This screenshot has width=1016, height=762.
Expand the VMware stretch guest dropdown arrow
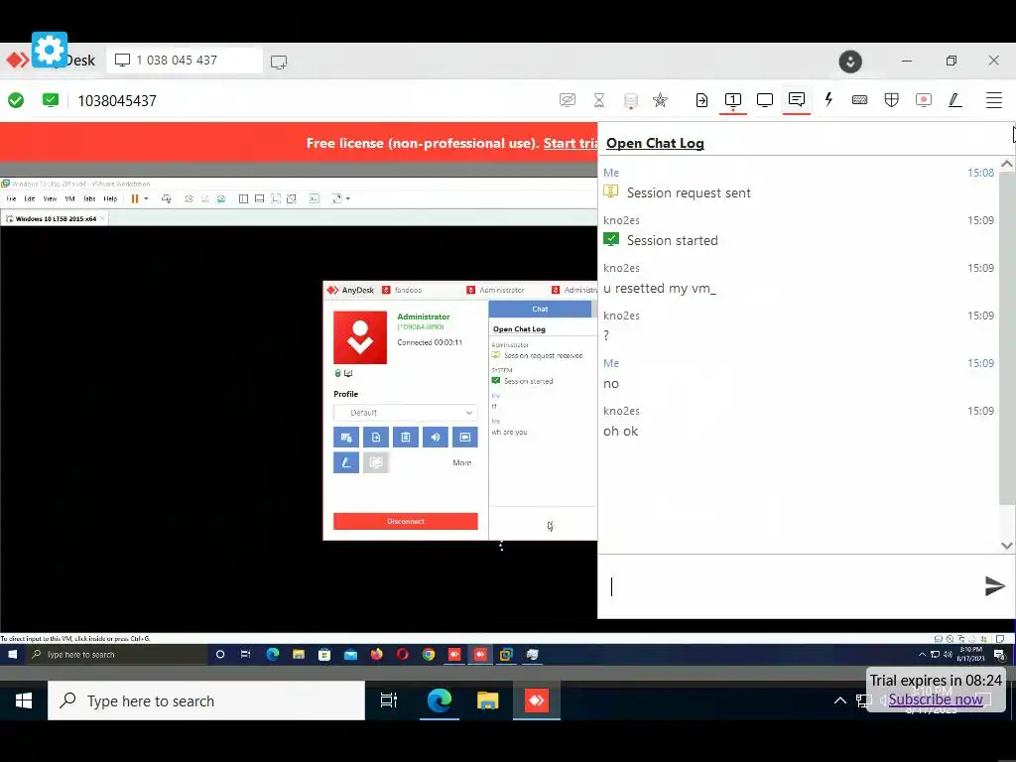pyautogui.click(x=348, y=198)
